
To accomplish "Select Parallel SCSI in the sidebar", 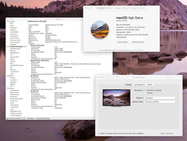I will pyautogui.click(x=14, y=57).
